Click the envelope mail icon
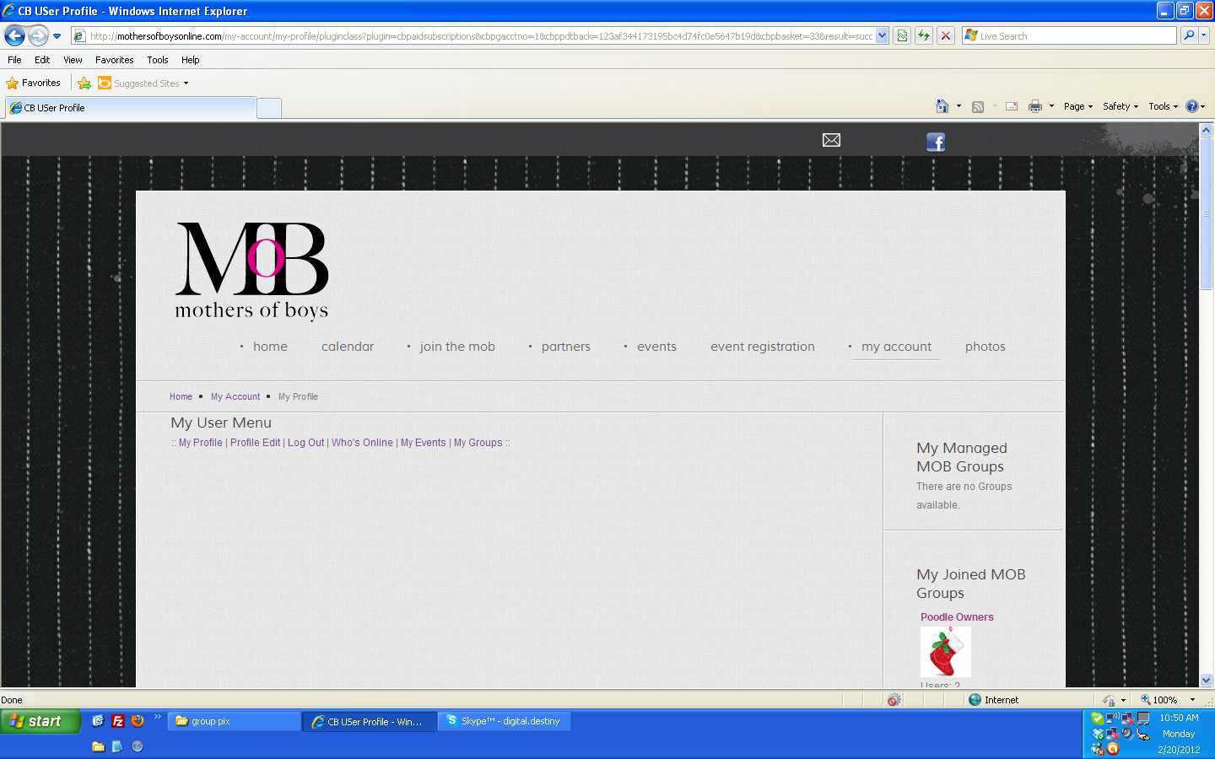The height and width of the screenshot is (759, 1215). (x=831, y=140)
